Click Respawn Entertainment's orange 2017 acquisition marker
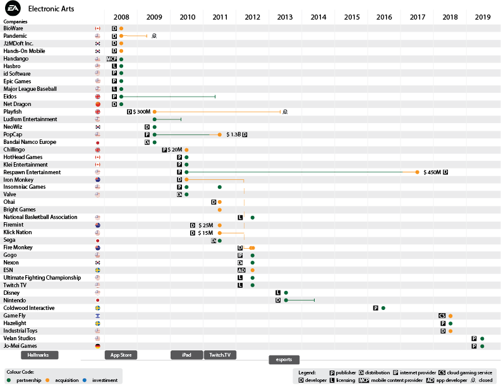The width and height of the screenshot is (501, 387). (x=417, y=172)
